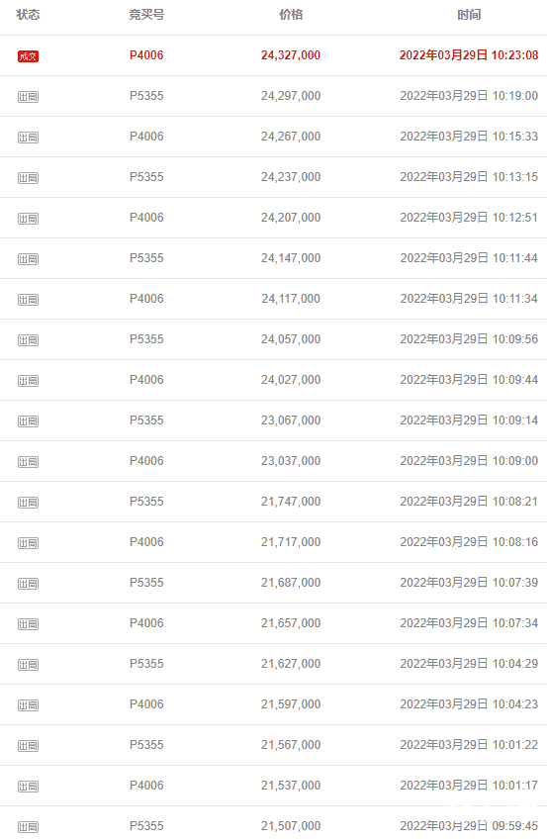Click 出局 badge for bid 24,147,000

pyautogui.click(x=28, y=259)
